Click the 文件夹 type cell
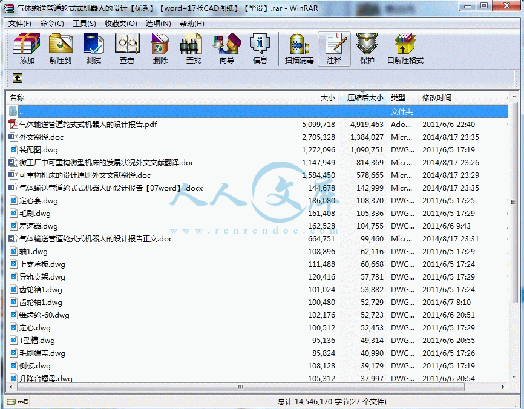This screenshot has width=524, height=409. pos(402,111)
